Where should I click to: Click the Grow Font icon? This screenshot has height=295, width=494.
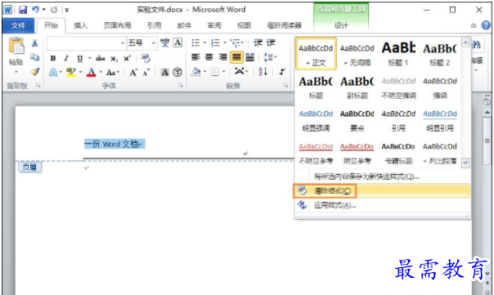point(133,73)
